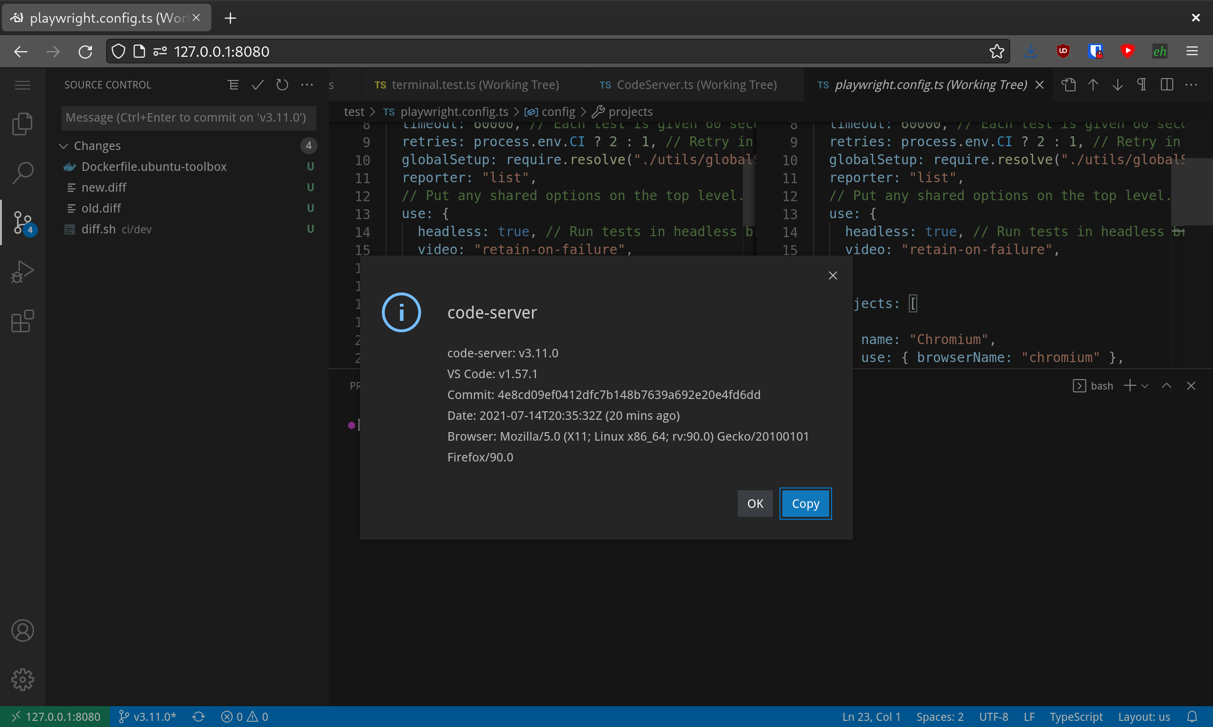Click the commit checkmark in Source Control
Screen dimensions: 1213x727
click(x=257, y=85)
